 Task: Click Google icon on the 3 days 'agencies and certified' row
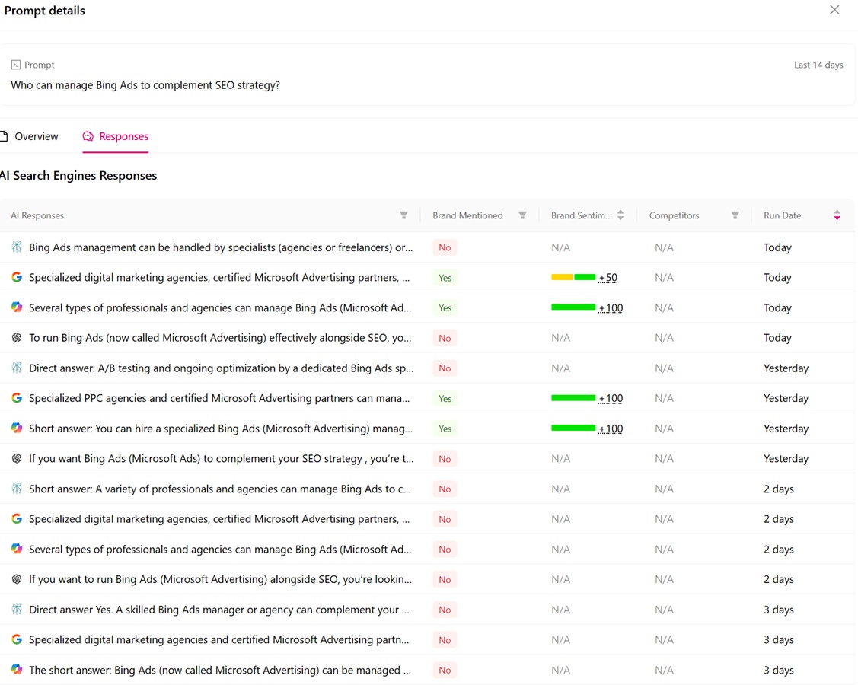tap(17, 639)
